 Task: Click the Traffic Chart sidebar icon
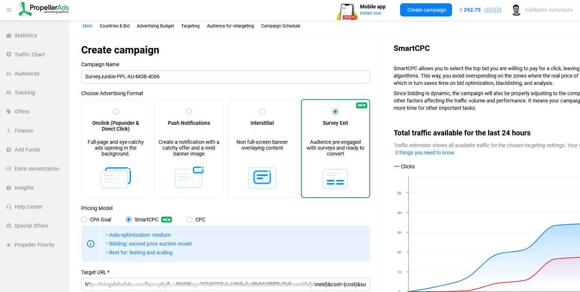click(9, 55)
